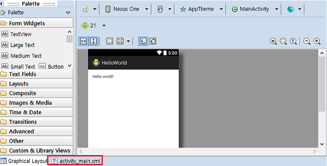Click canvas horizontal scroll right arrow
Viewport: 327px width, 166px height.
tap(315, 151)
